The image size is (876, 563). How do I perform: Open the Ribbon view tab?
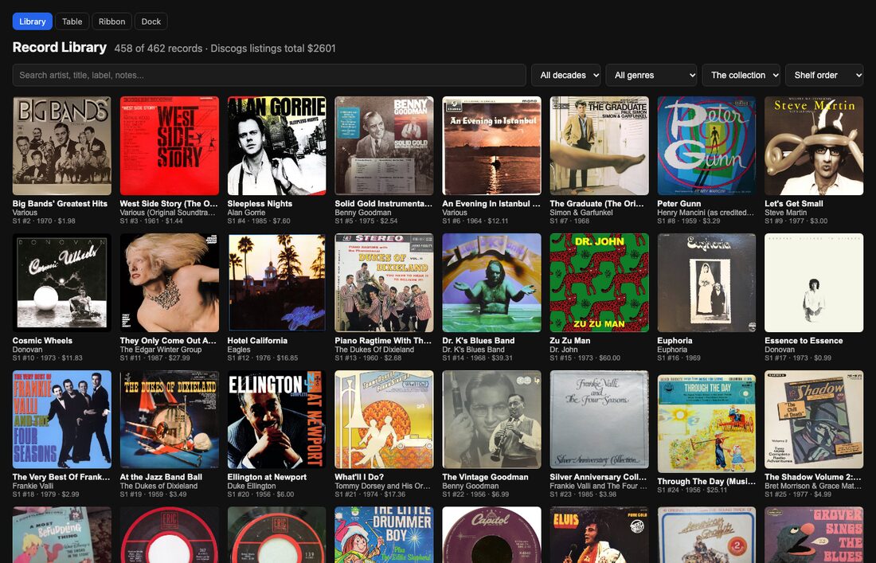tap(111, 22)
